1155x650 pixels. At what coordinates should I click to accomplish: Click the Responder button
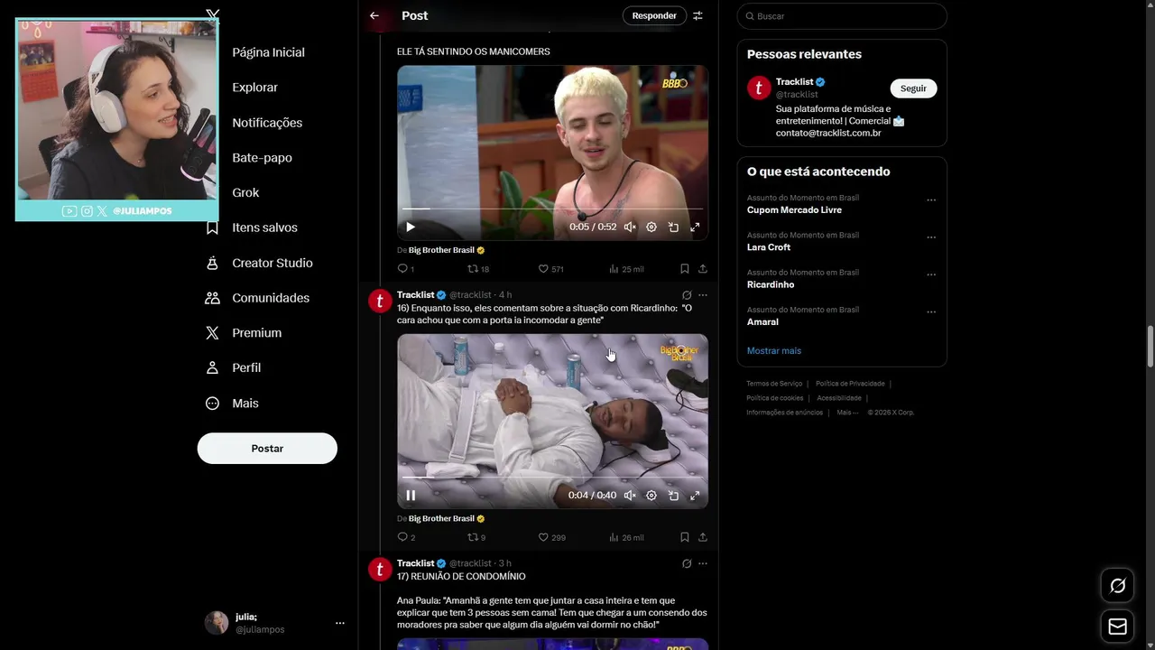click(654, 15)
